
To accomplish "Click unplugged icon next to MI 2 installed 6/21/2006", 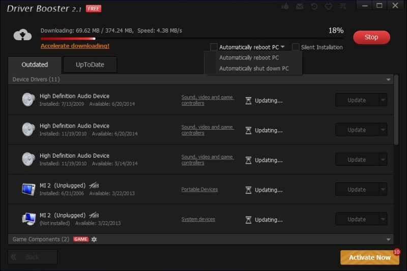I will point(94,186).
